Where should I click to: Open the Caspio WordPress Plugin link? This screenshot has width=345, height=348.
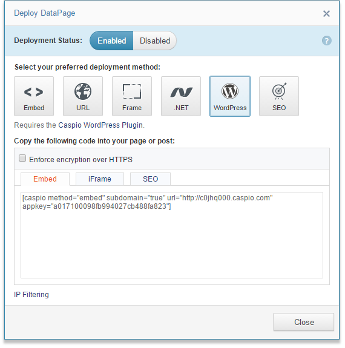100,125
